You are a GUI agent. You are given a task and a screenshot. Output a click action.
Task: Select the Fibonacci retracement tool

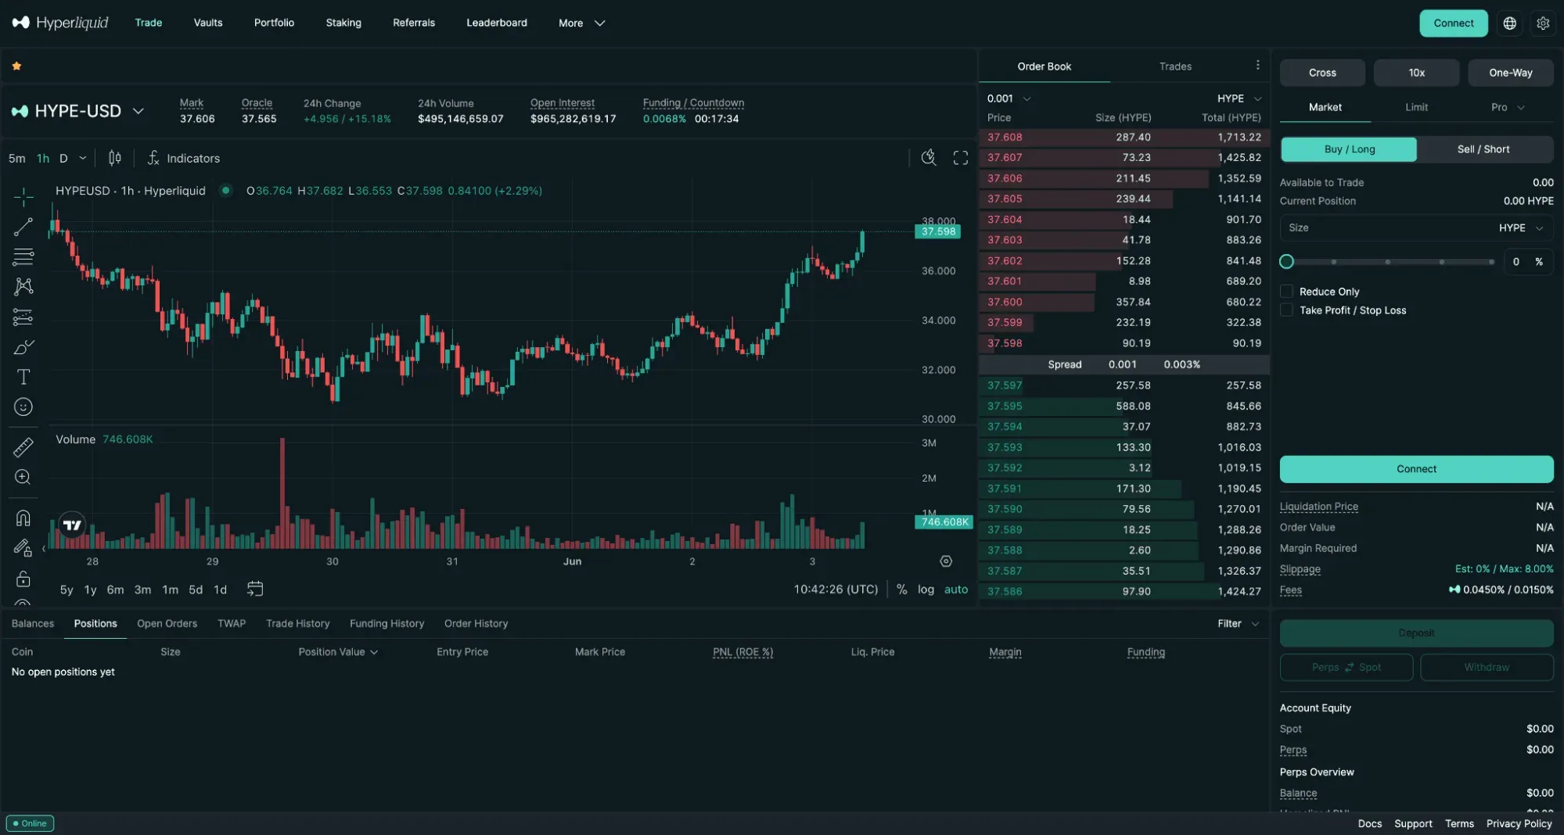click(x=23, y=256)
